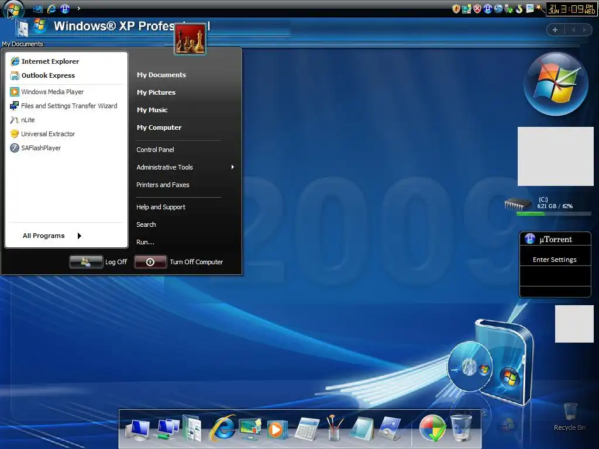Screen dimensions: 599x449
Task: Open Internet Explorer from the Start menu
Action: pos(44,61)
